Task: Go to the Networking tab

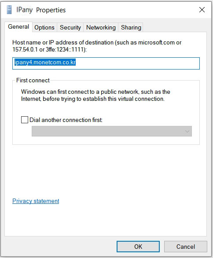Action: (101, 27)
